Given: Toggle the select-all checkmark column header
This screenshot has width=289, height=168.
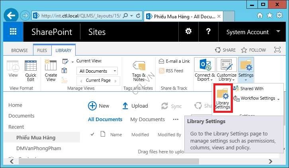Looking at the screenshot, I should point(93,135).
